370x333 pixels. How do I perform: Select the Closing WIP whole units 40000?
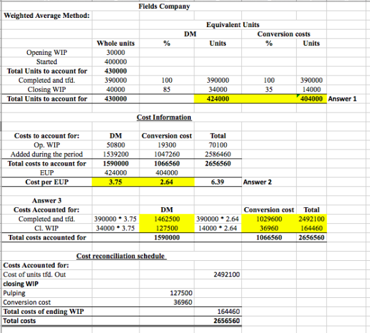point(116,89)
